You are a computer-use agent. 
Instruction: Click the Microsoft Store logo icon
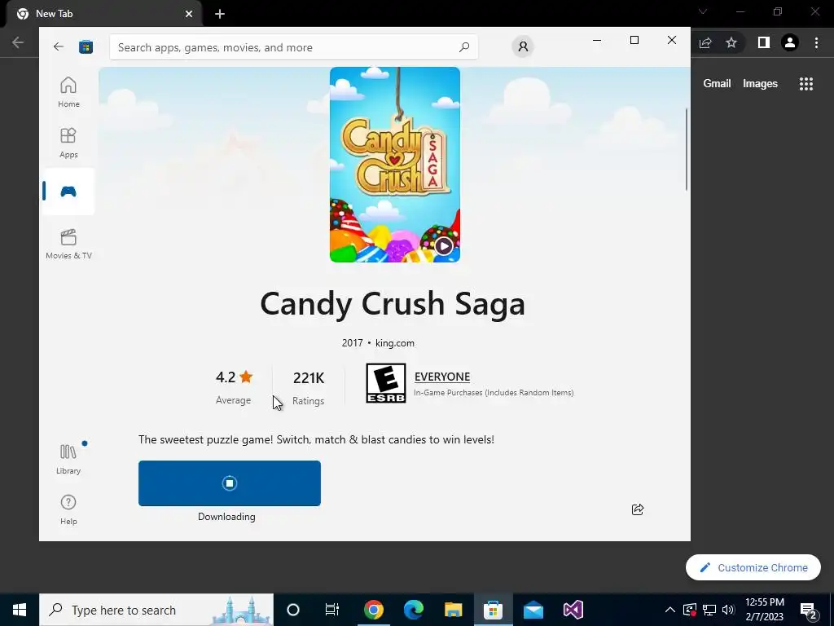(86, 46)
